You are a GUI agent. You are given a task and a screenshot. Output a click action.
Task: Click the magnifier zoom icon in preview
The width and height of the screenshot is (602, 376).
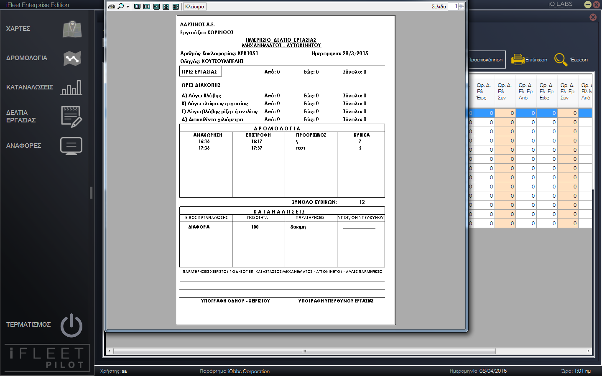(121, 7)
